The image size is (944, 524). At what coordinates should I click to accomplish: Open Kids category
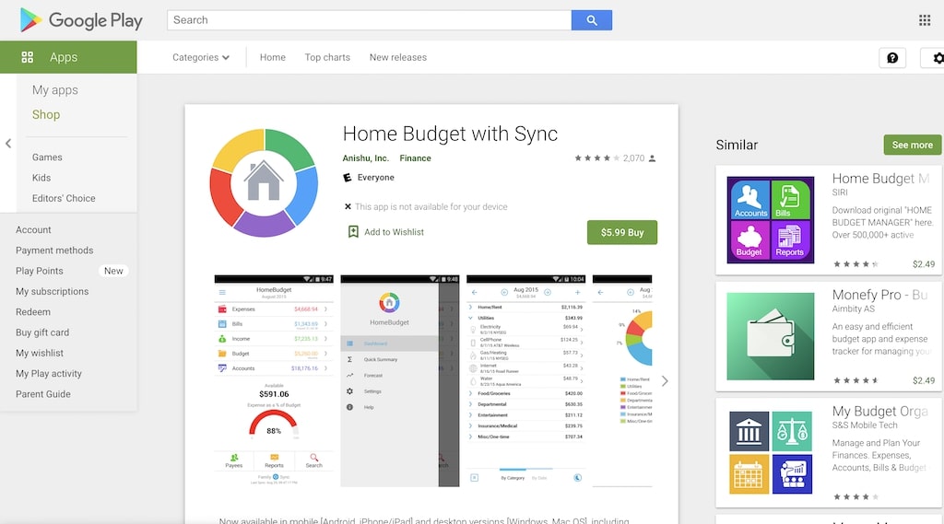coord(41,178)
